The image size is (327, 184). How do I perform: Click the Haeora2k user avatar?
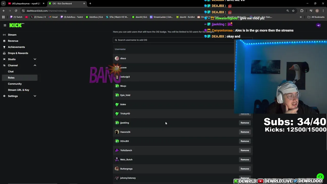click(117, 132)
